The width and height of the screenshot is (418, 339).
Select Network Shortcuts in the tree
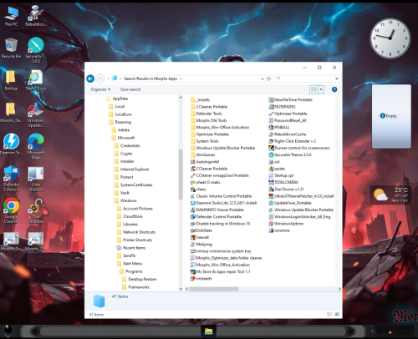(x=136, y=232)
